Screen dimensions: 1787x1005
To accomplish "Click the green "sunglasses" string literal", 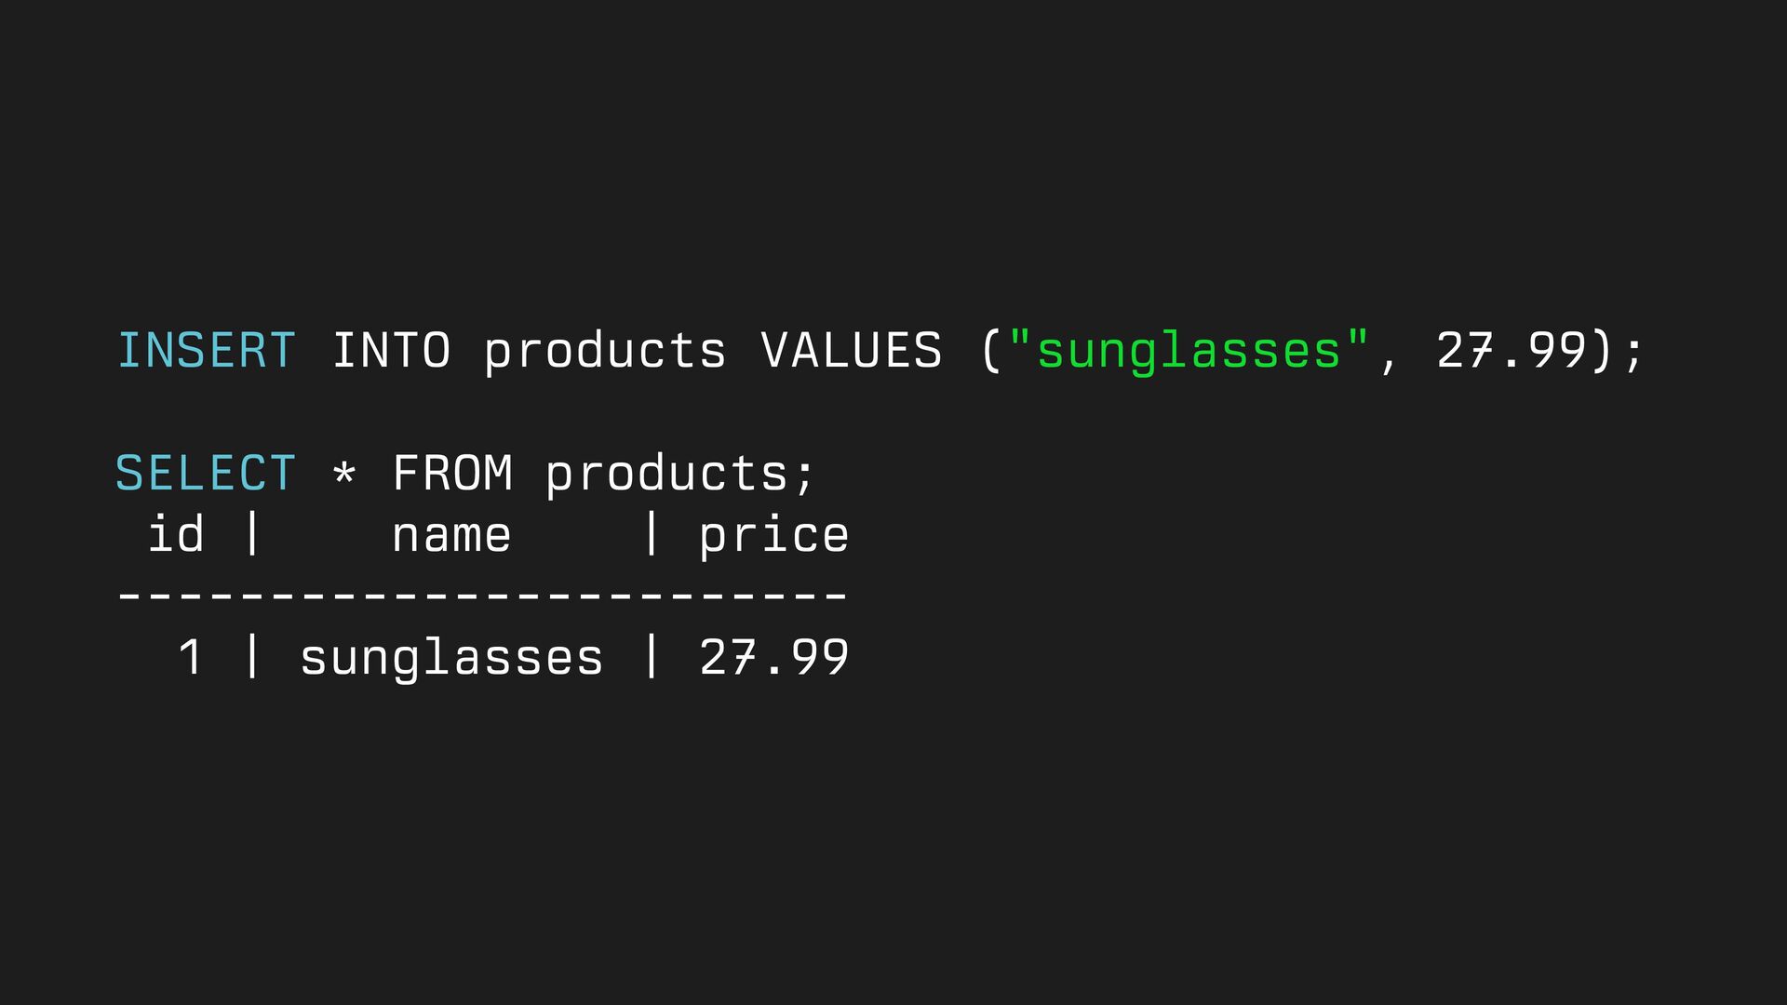I will [x=1189, y=351].
